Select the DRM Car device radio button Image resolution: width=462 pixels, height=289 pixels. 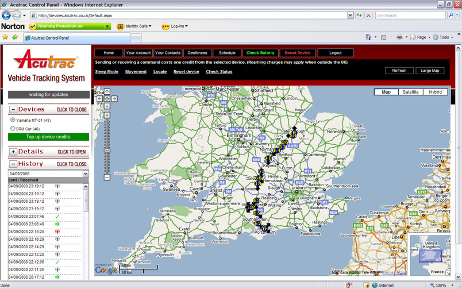click(x=13, y=129)
